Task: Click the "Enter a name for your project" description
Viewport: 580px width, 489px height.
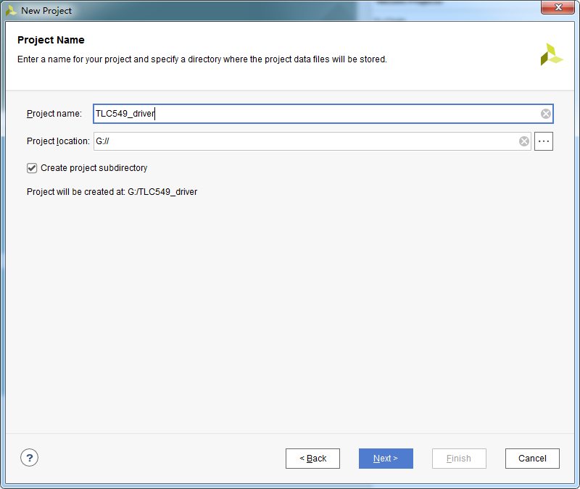Action: [x=202, y=59]
